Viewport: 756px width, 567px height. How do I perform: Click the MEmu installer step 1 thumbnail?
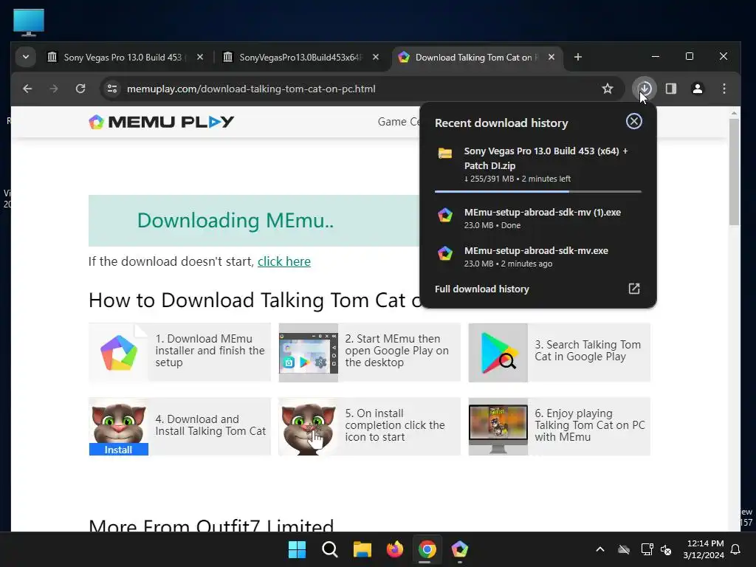[x=119, y=352]
